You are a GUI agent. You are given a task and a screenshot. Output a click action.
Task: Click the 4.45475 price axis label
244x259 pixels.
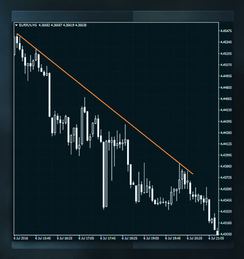pyautogui.click(x=226, y=31)
